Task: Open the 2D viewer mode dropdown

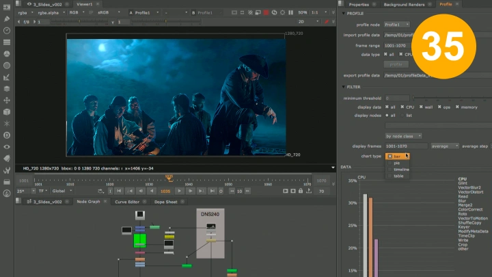Action: coord(308,22)
